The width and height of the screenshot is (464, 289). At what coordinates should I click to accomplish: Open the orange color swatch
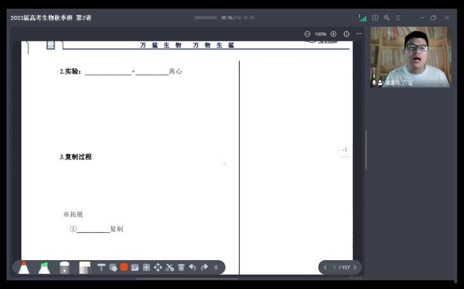[x=124, y=267]
